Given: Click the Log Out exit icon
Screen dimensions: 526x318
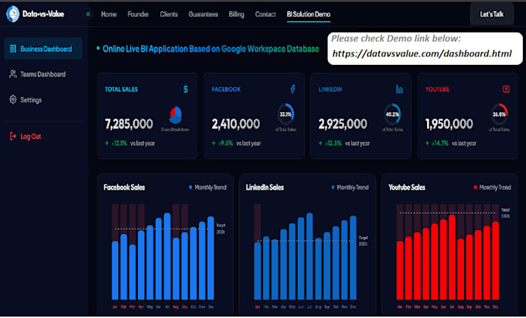Looking at the screenshot, I should click(13, 136).
